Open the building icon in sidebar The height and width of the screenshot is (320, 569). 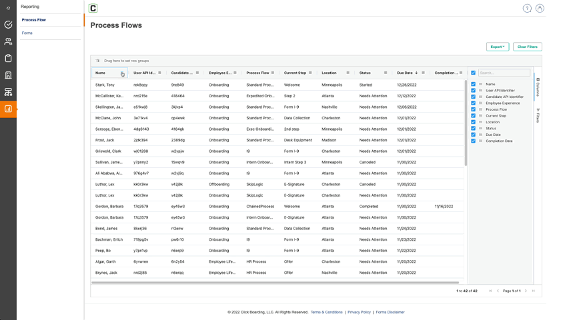click(8, 75)
